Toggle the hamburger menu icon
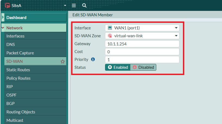Screen dimensions: 222x124 pos(74,5)
